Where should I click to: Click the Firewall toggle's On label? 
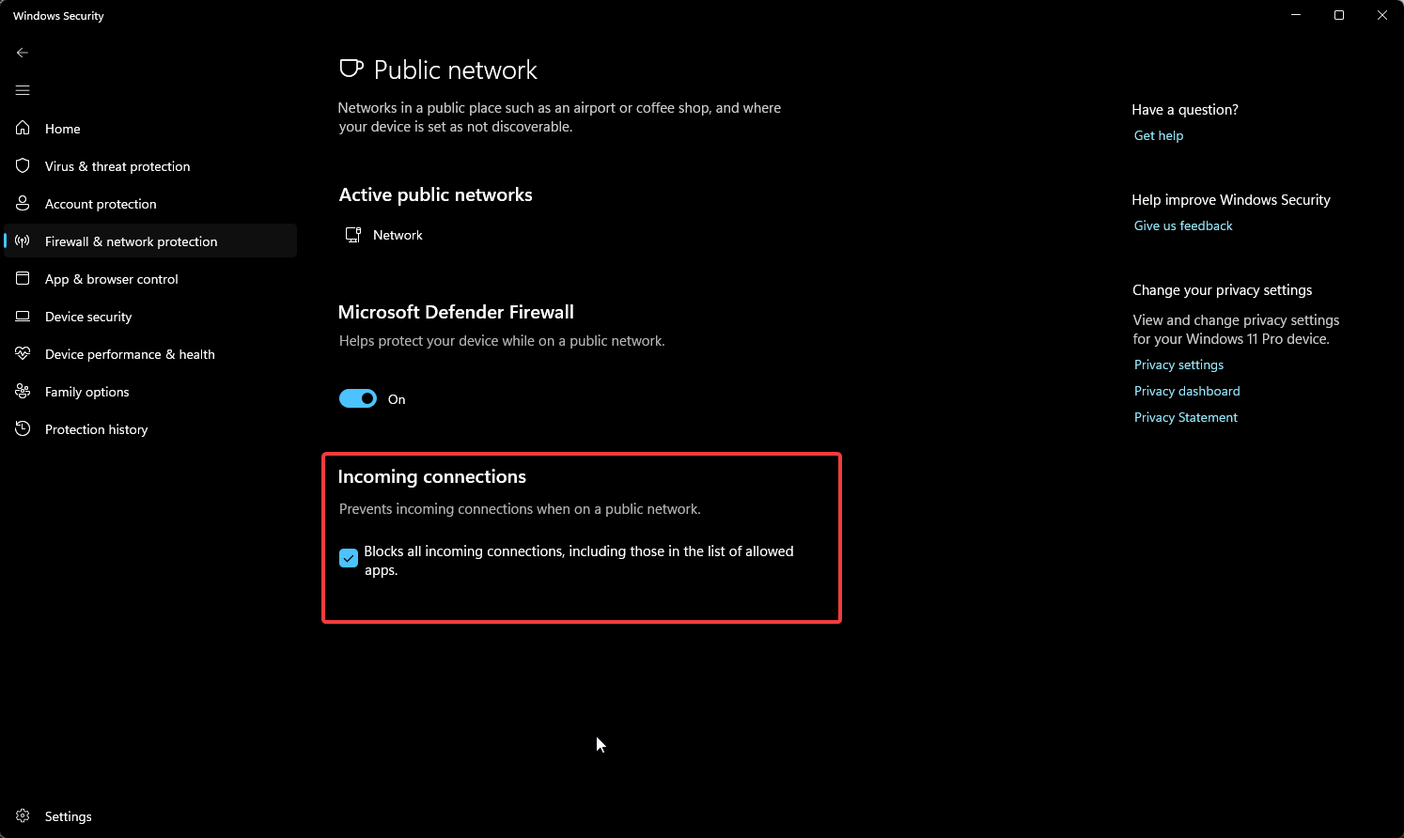397,399
